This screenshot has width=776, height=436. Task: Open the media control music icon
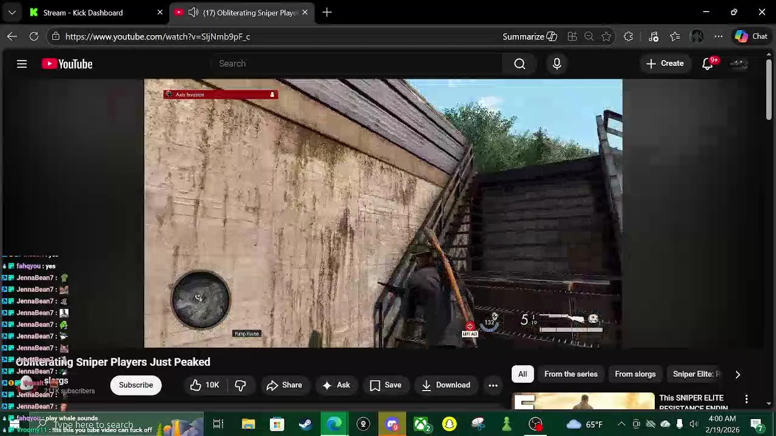(654, 36)
